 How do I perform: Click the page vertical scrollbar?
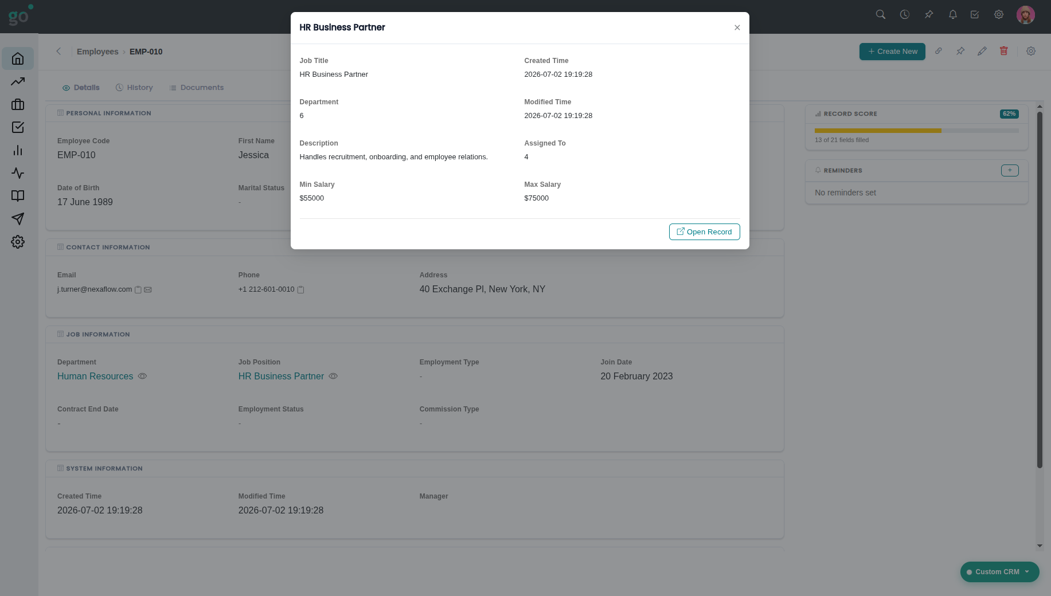pos(1040,289)
